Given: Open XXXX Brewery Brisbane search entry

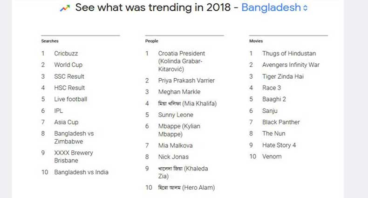Looking at the screenshot, I should [73, 157].
